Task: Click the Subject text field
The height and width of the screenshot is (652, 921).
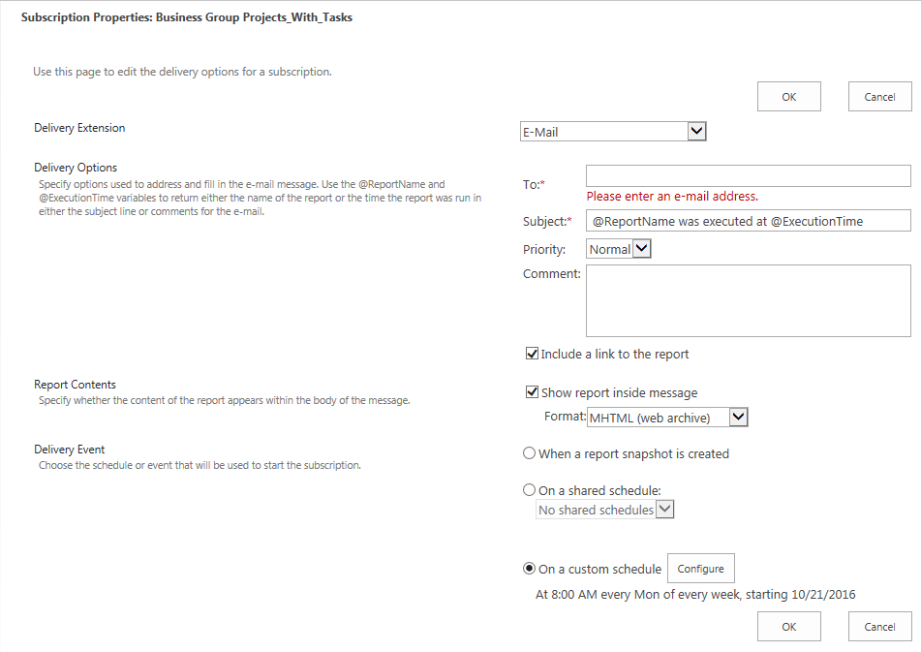Action: (749, 221)
